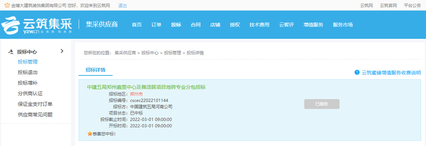The width and height of the screenshot is (426, 146).
Task: Go to 服务市场 in navigation
Action: click(x=343, y=25)
